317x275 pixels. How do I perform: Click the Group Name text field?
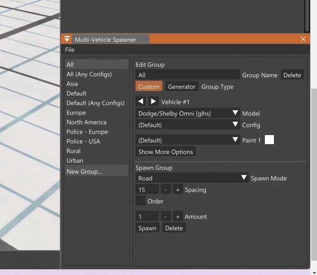point(187,75)
